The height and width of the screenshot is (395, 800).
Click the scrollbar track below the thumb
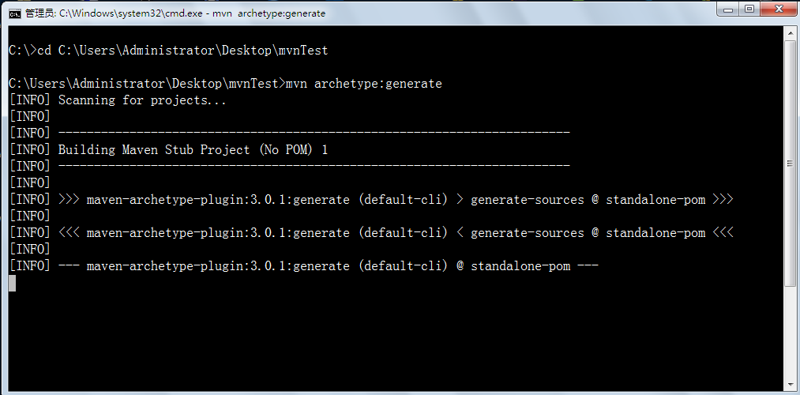click(x=791, y=332)
